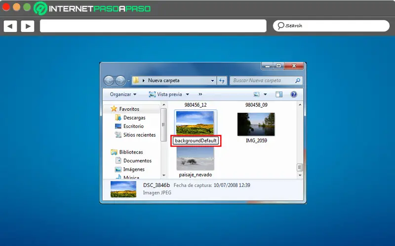Viewport: 395px width, 246px height.
Task: Click the paisaje_nevado file name label
Action: click(196, 175)
